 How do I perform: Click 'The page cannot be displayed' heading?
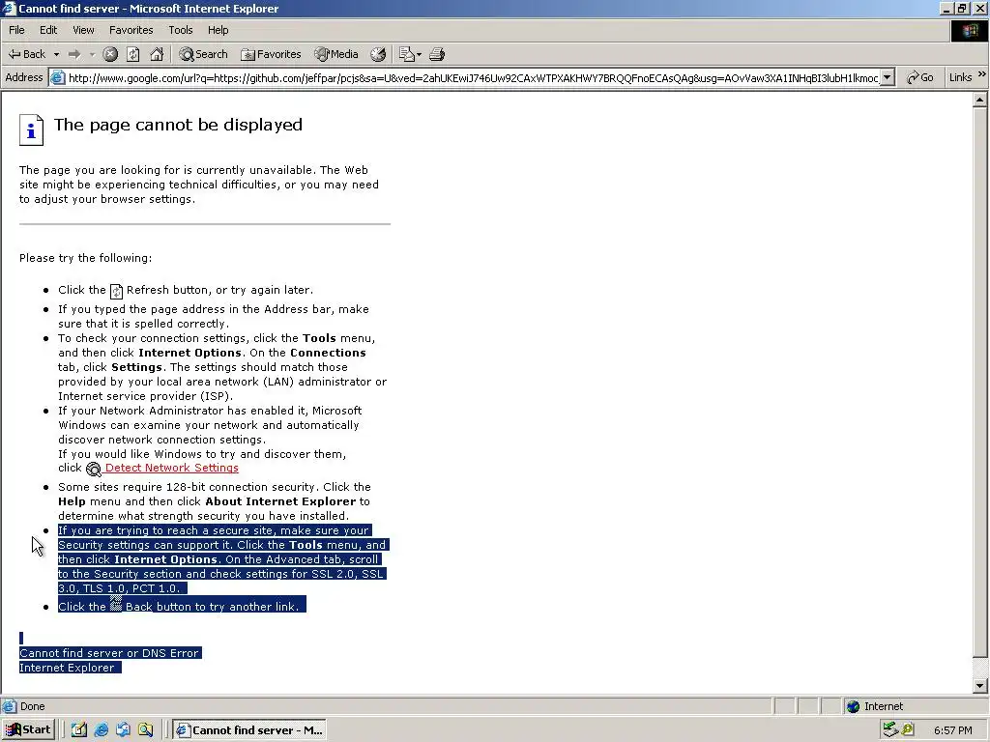tap(178, 125)
